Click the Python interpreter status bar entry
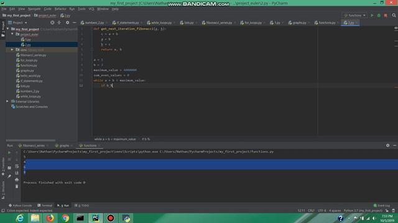 [x=363, y=211]
